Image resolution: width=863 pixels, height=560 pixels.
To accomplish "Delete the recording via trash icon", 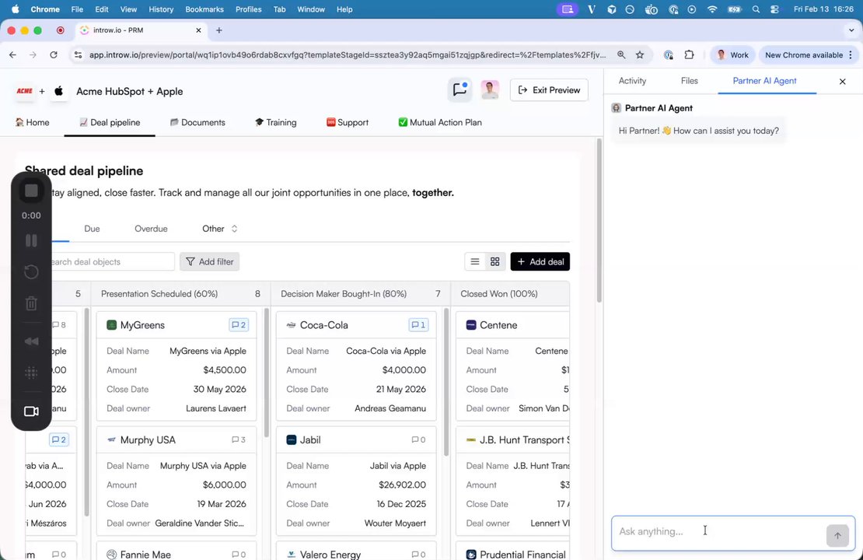I will click(31, 303).
